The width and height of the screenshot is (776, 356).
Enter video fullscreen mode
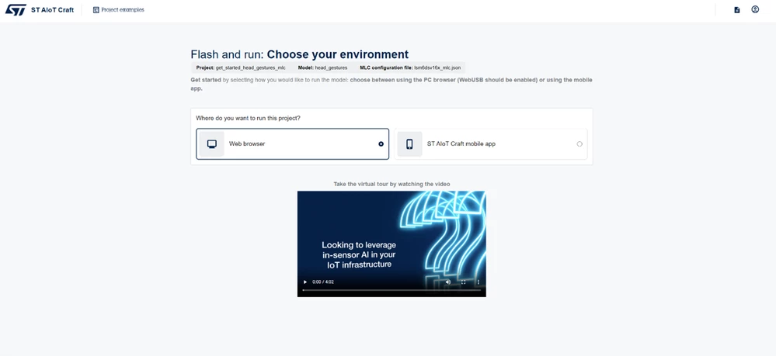[463, 282]
